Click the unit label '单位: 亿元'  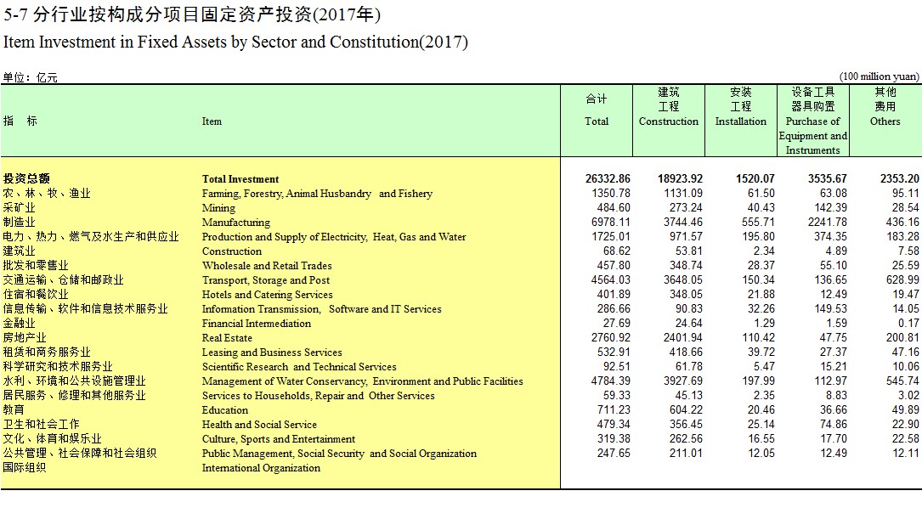(x=30, y=77)
